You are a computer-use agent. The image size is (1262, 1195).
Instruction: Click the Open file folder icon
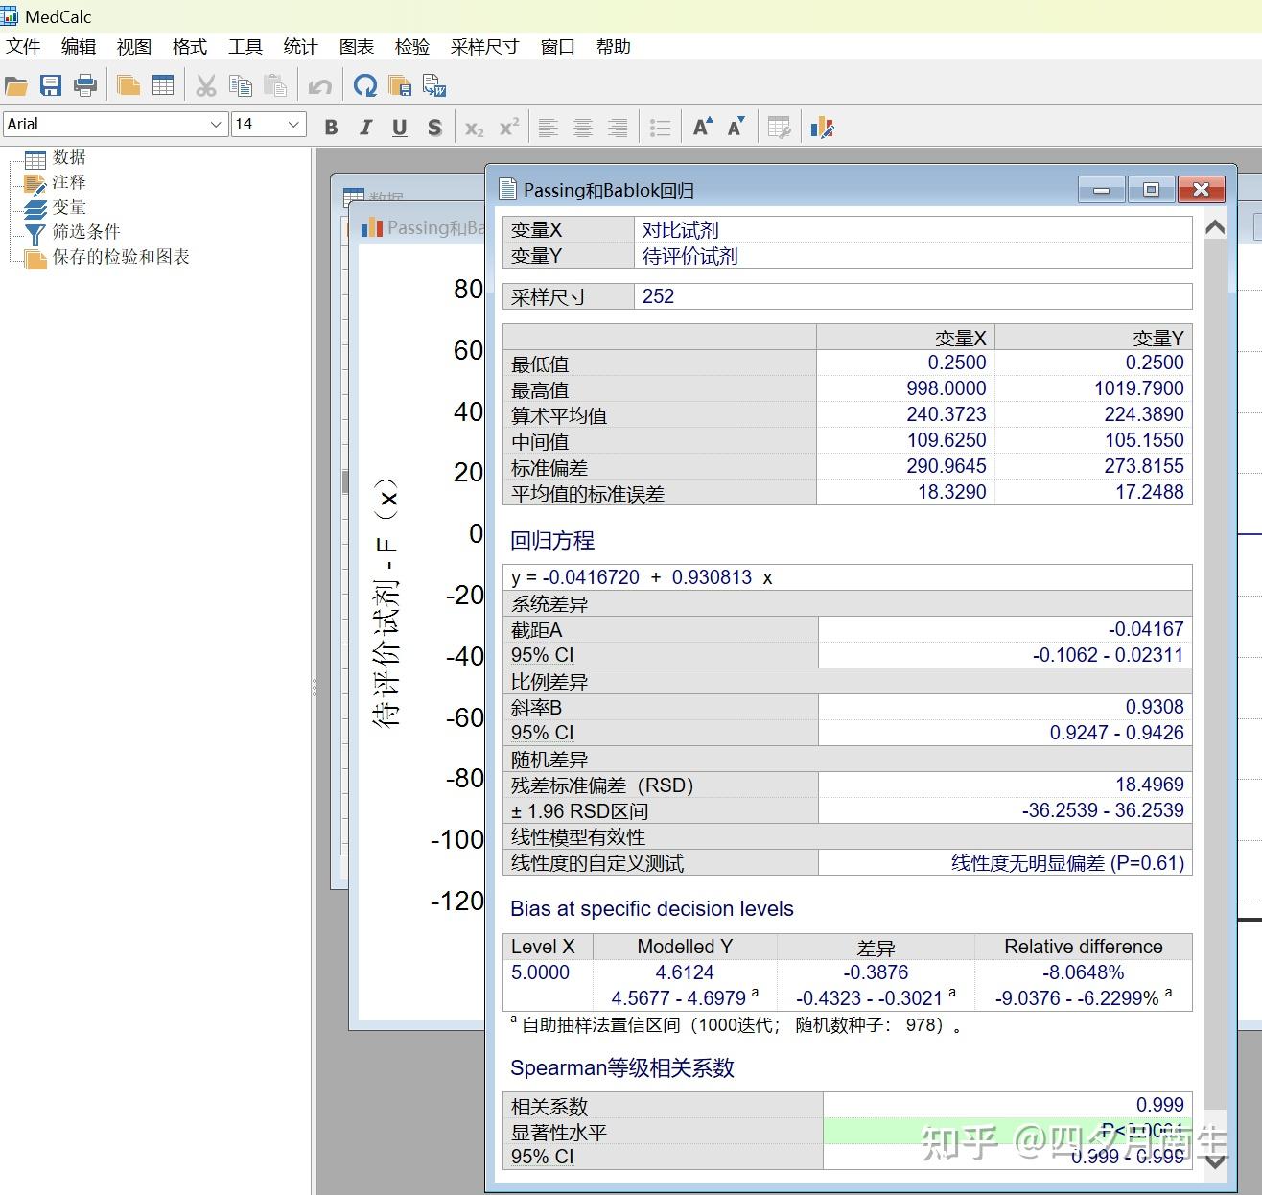tap(16, 86)
